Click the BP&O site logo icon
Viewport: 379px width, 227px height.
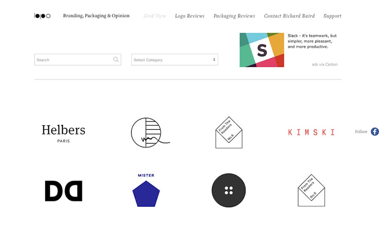[42, 16]
